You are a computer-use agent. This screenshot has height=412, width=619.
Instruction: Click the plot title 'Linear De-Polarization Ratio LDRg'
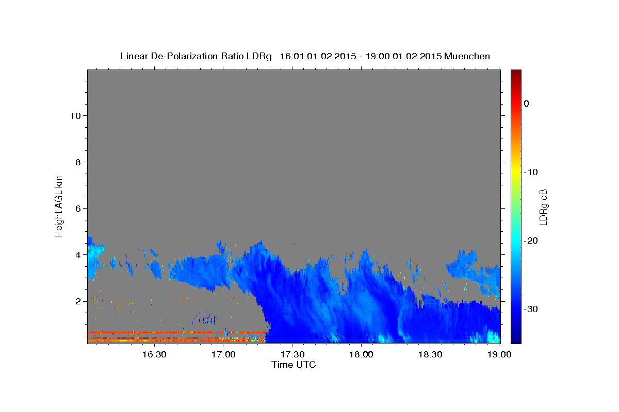(x=196, y=56)
